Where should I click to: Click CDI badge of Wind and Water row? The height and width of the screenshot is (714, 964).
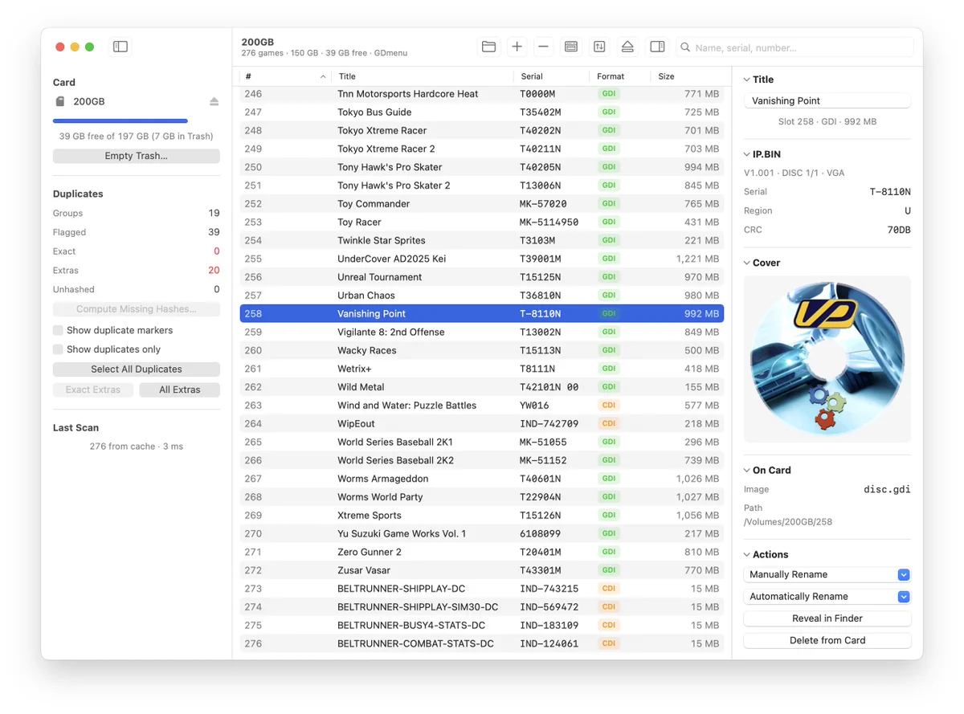click(609, 405)
